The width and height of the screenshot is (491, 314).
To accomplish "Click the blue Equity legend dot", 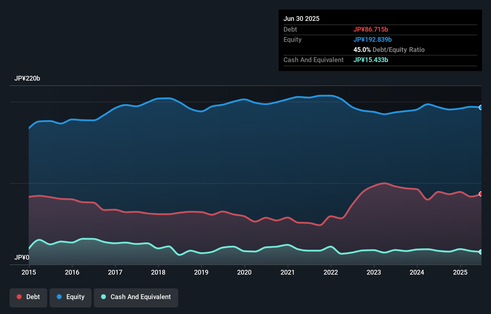I will click(59, 297).
